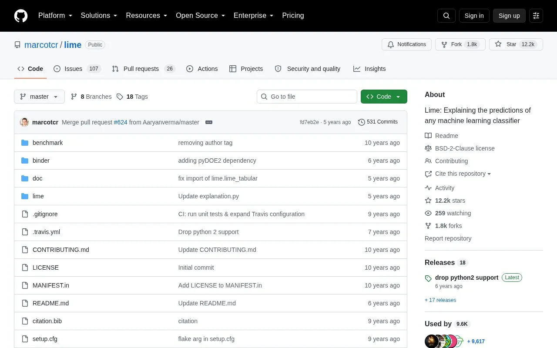Viewport: 557px width, 348px height.
Task: Open the README.md file
Action: coord(50,303)
